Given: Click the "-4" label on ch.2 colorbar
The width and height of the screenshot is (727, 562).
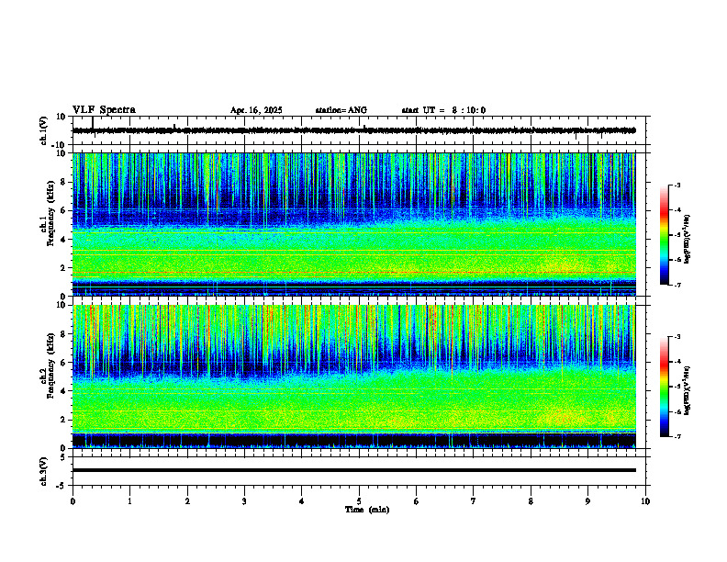Looking at the screenshot, I should point(677,362).
